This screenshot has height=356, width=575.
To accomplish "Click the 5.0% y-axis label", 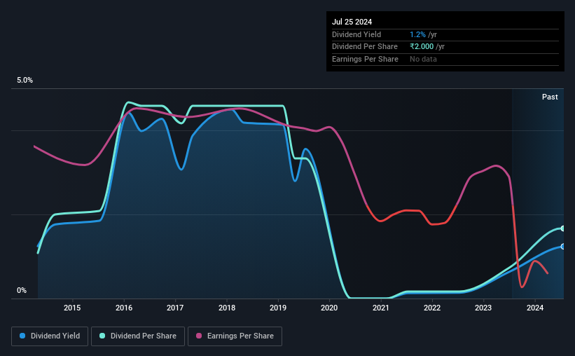I will (25, 81).
